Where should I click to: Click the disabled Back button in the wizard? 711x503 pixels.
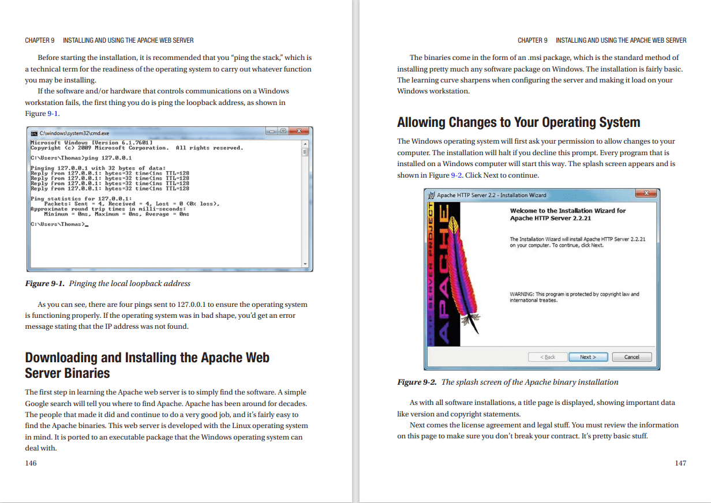point(547,357)
